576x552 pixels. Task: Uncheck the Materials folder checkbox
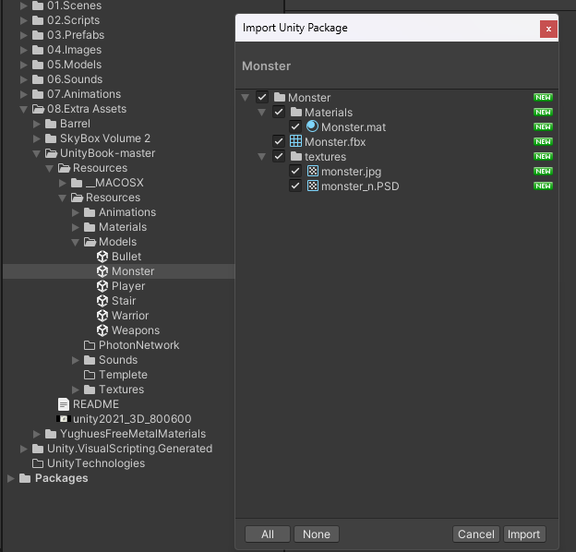click(x=279, y=112)
